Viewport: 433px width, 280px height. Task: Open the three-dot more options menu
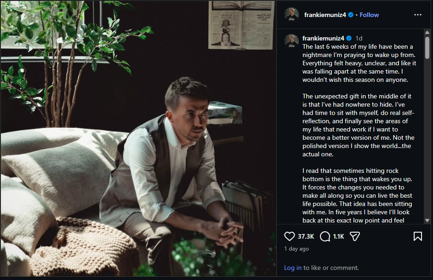coord(418,15)
